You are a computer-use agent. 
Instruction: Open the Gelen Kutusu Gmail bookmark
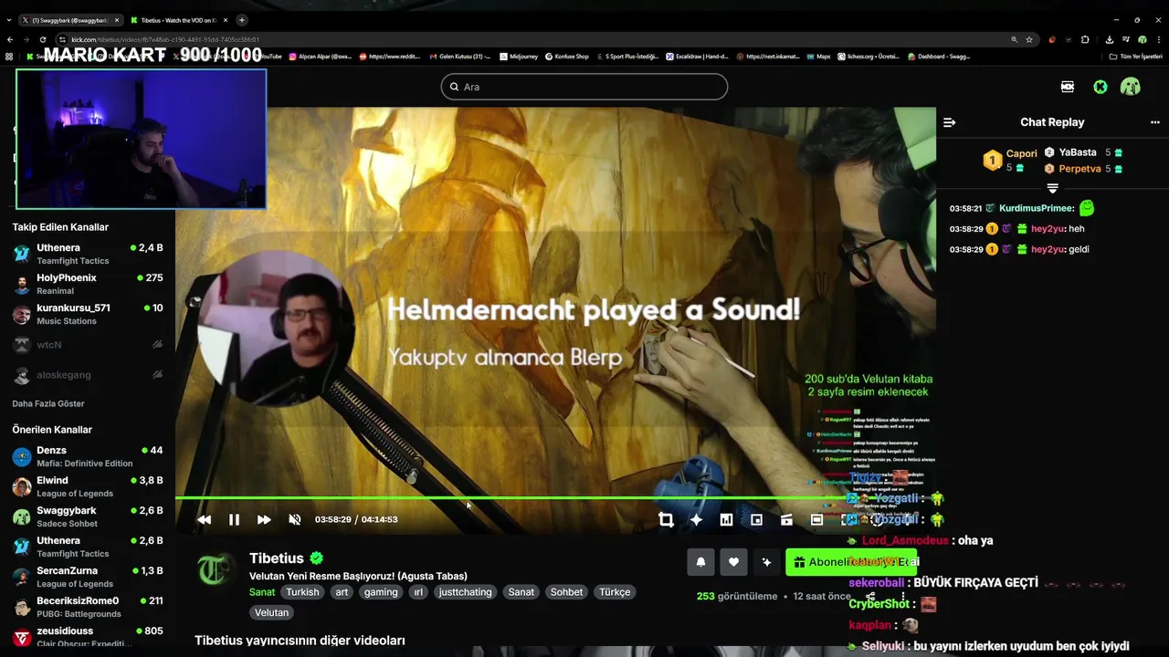461,57
